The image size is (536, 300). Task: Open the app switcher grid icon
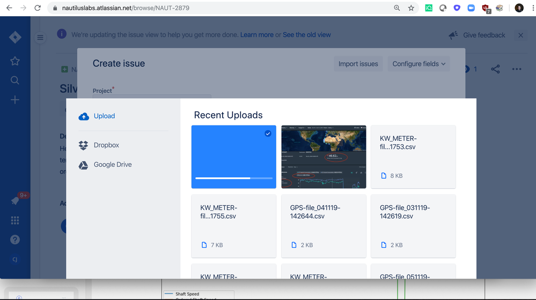15,220
